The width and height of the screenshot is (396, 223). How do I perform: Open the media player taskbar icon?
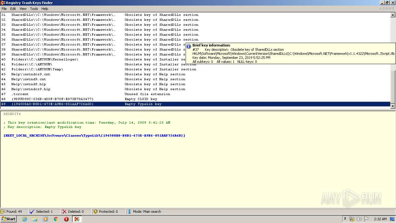tap(45, 219)
